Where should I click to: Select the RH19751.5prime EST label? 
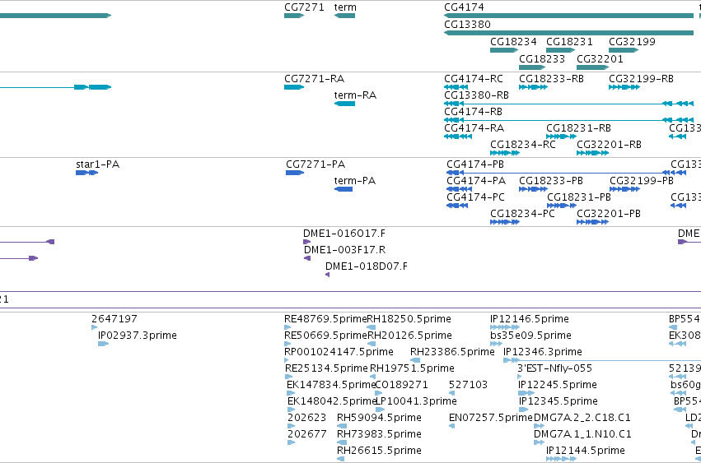pos(412,369)
